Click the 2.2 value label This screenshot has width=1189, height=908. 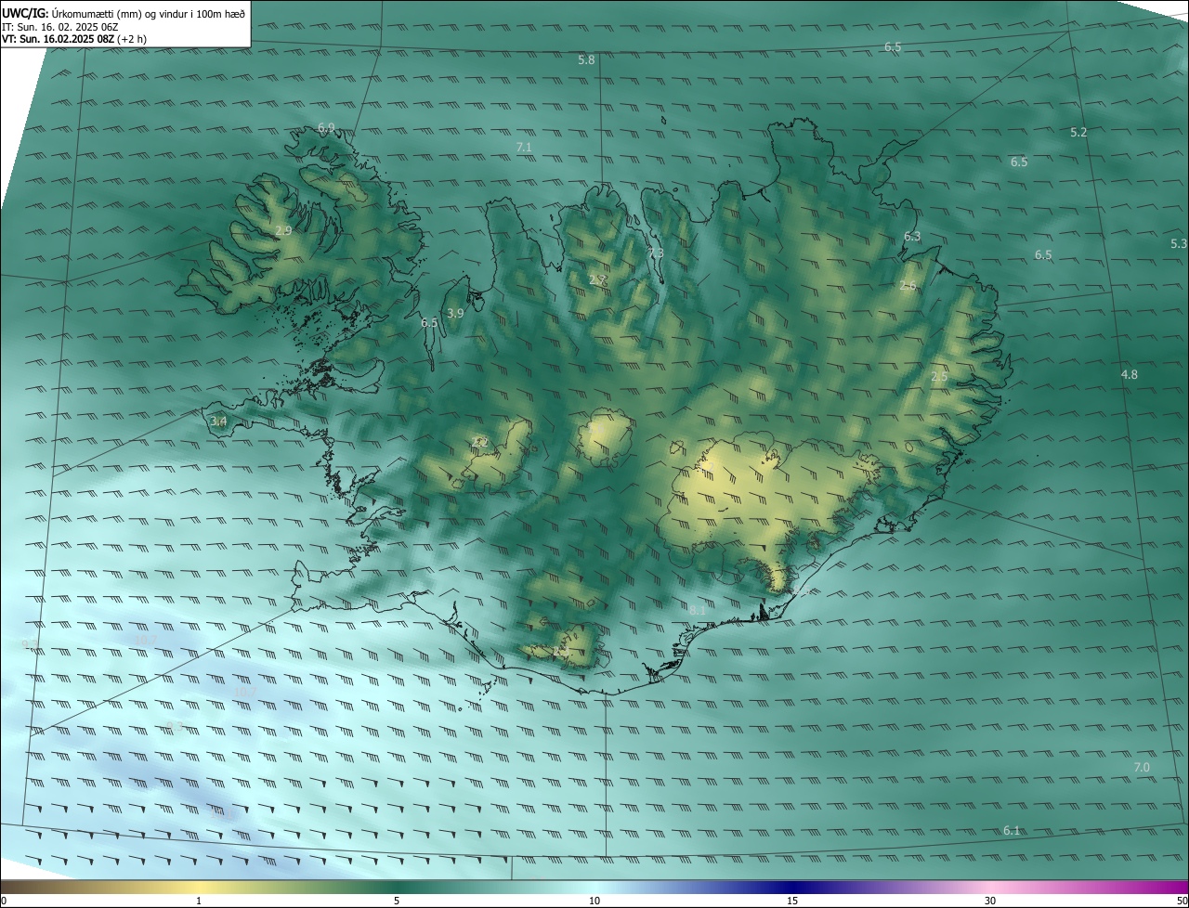click(x=479, y=443)
